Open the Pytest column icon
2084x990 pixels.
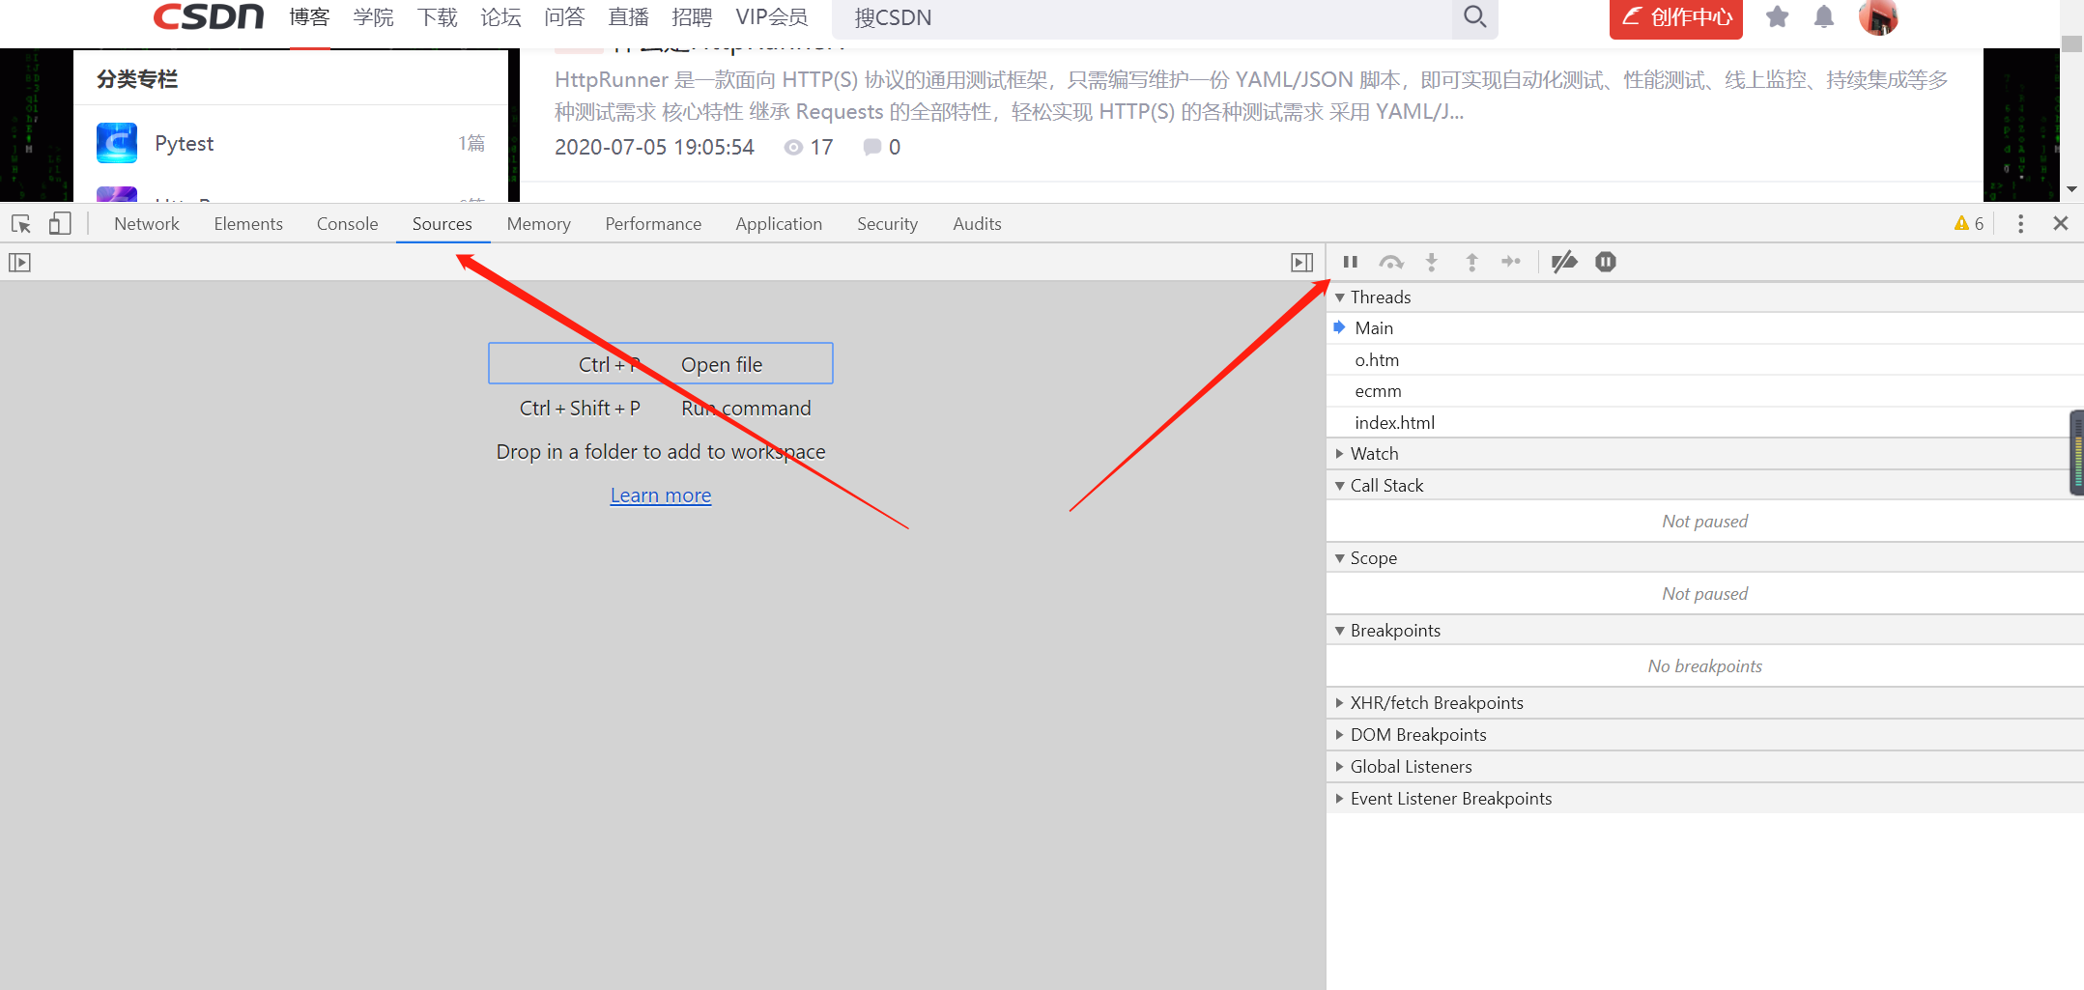[x=117, y=143]
